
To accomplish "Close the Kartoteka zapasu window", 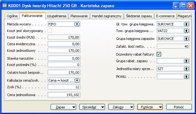I will click(191, 6).
